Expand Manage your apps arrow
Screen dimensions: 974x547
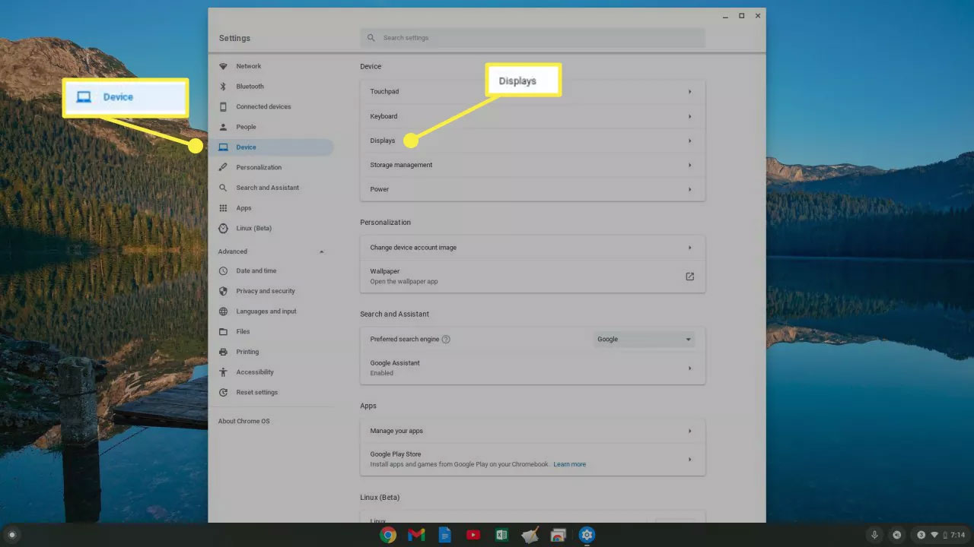click(x=689, y=431)
